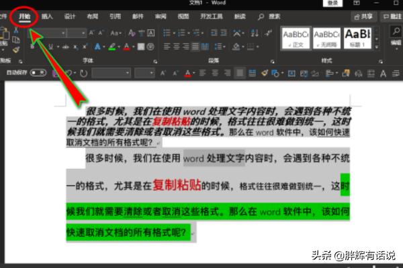Click the Enclose Characters icon
403x268 pixels.
pyautogui.click(x=150, y=47)
